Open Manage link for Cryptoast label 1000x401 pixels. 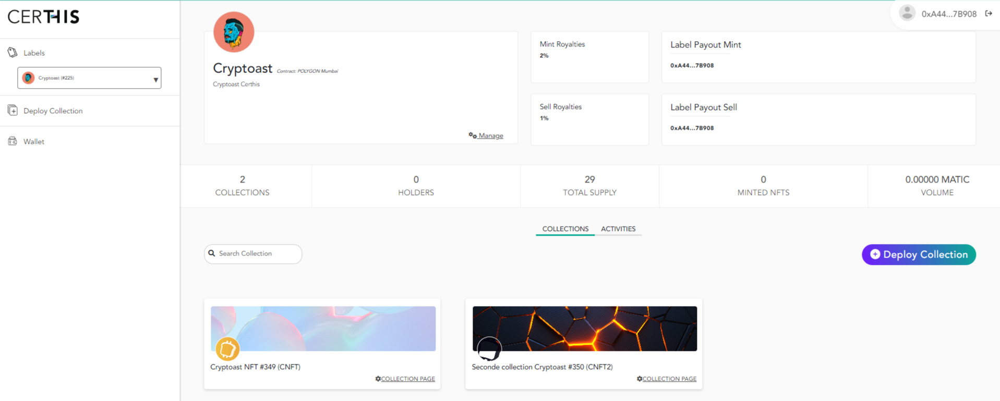coord(490,136)
